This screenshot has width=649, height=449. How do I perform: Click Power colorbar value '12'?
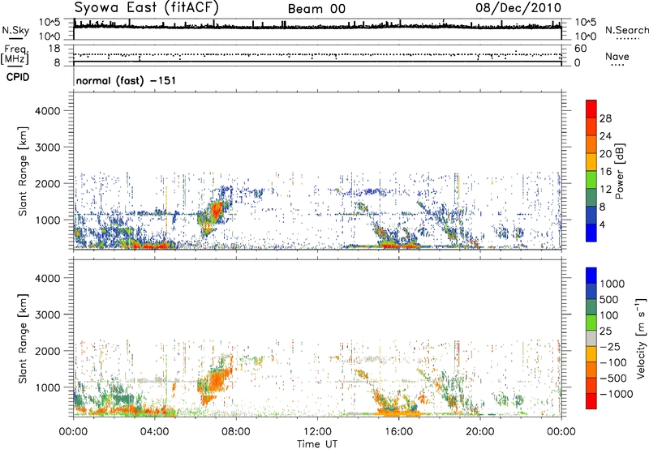(605, 190)
